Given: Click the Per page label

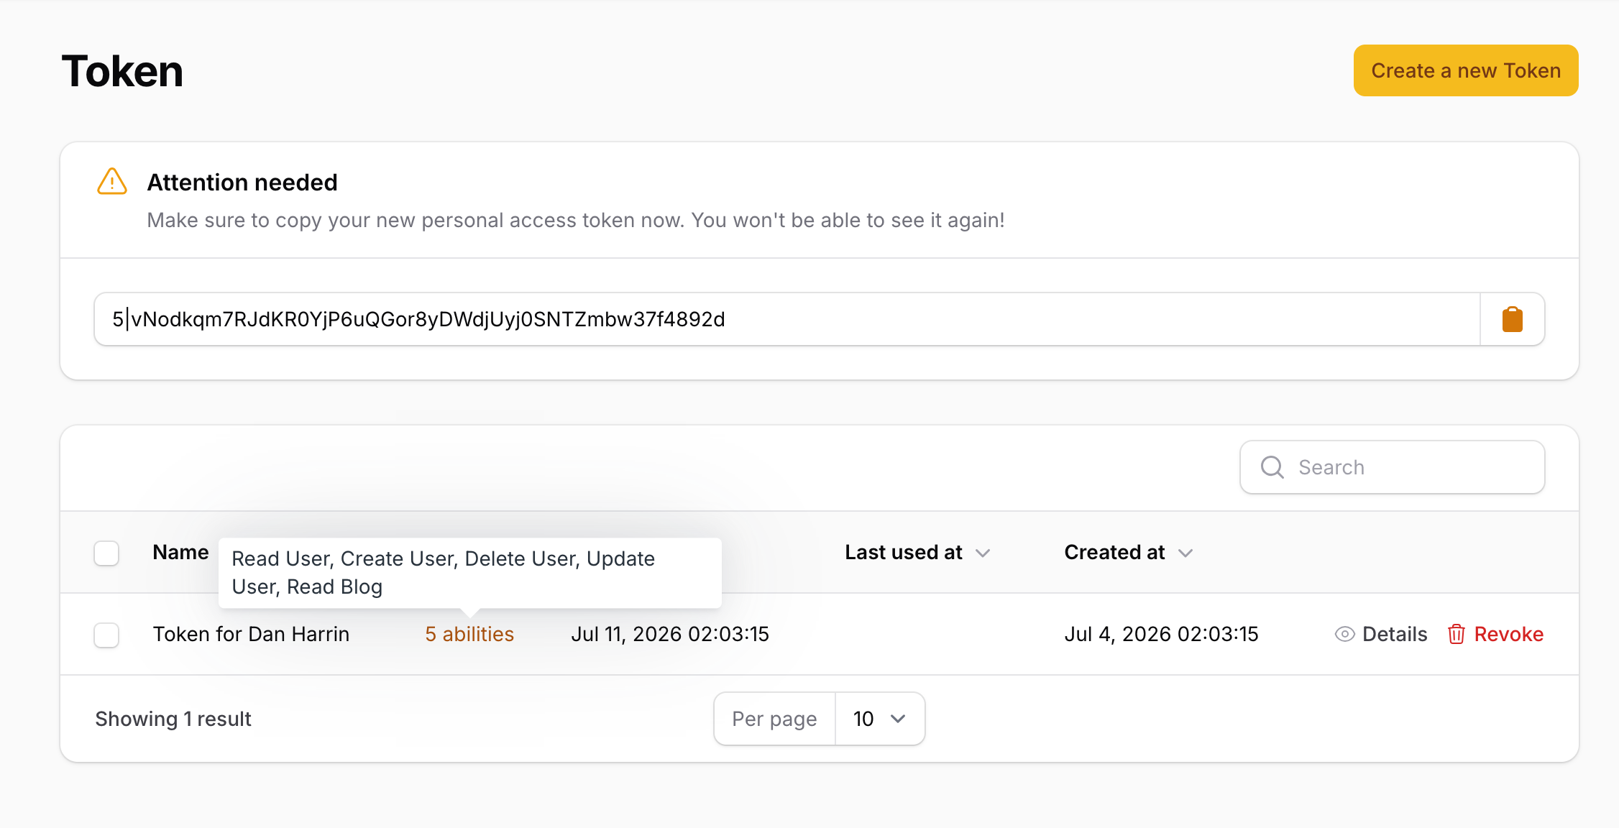Looking at the screenshot, I should (774, 719).
